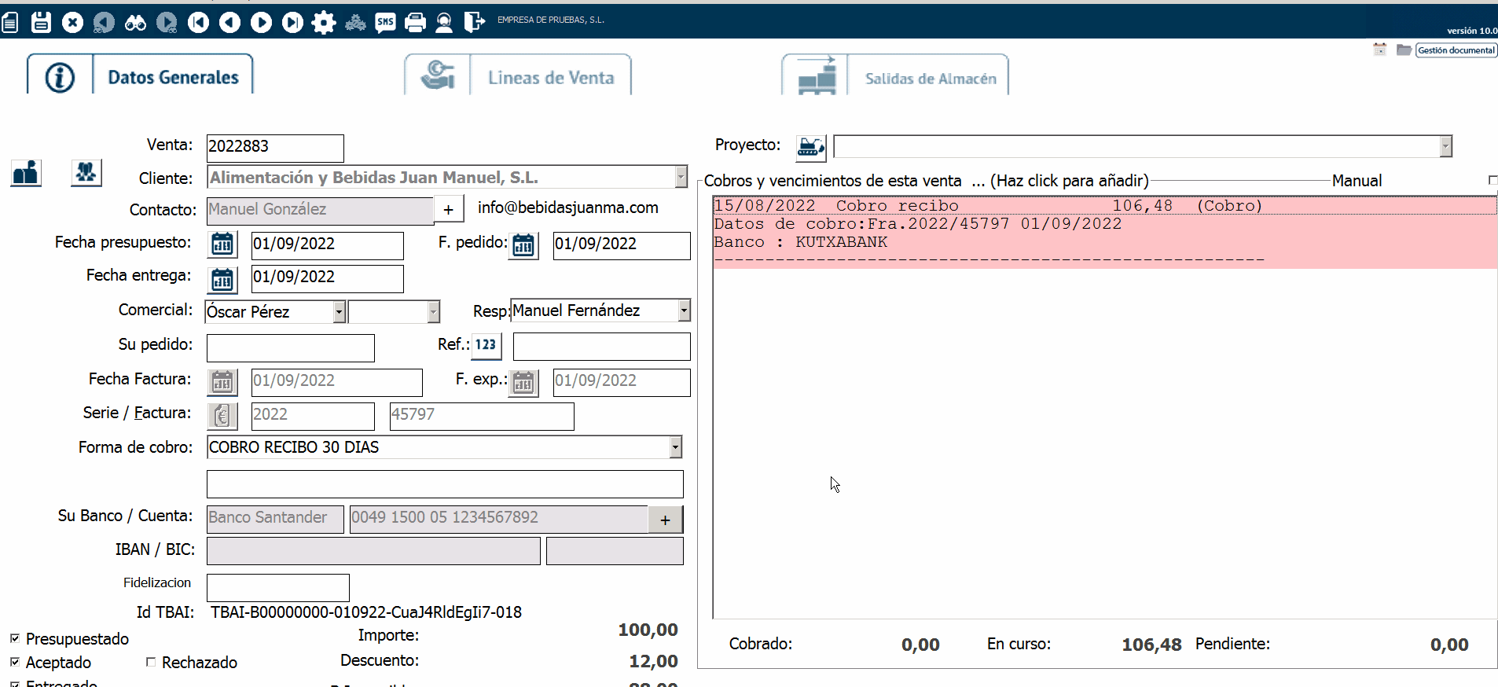Click the Gestión documental button

[x=1456, y=50]
